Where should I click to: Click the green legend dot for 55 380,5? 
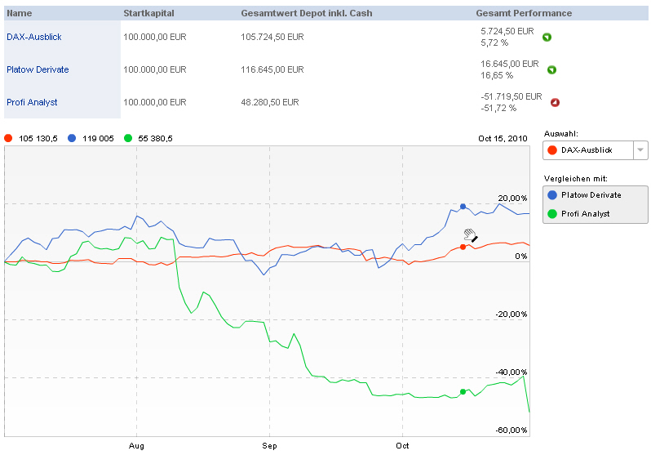click(x=128, y=138)
